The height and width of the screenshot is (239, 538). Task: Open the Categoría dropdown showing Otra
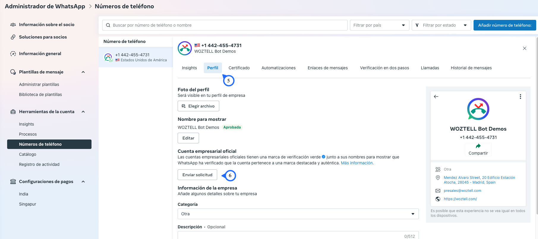coord(298,214)
